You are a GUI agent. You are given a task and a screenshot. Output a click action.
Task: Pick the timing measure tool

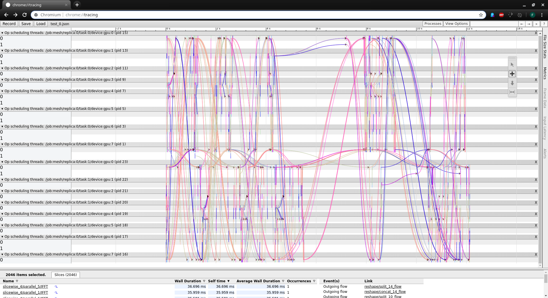pos(512,92)
